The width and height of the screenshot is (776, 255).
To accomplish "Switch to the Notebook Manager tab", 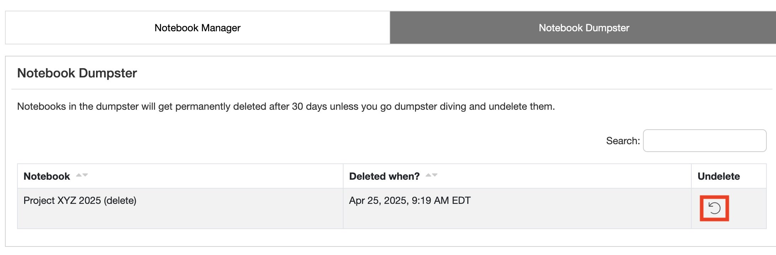I will tap(197, 27).
